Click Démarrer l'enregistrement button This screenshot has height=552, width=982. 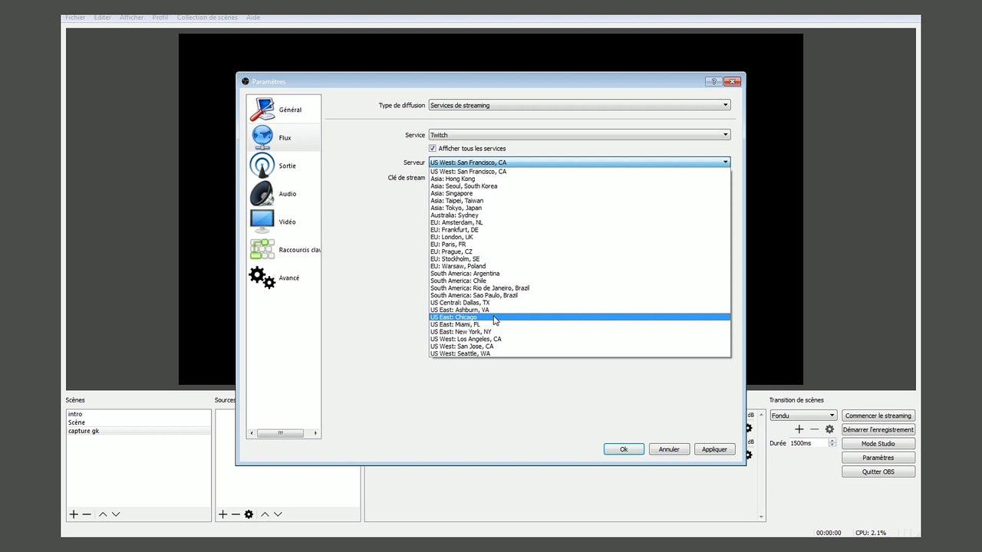878,429
